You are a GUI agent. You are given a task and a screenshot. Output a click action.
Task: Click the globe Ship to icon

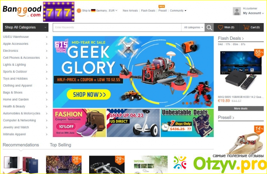[x=79, y=11]
